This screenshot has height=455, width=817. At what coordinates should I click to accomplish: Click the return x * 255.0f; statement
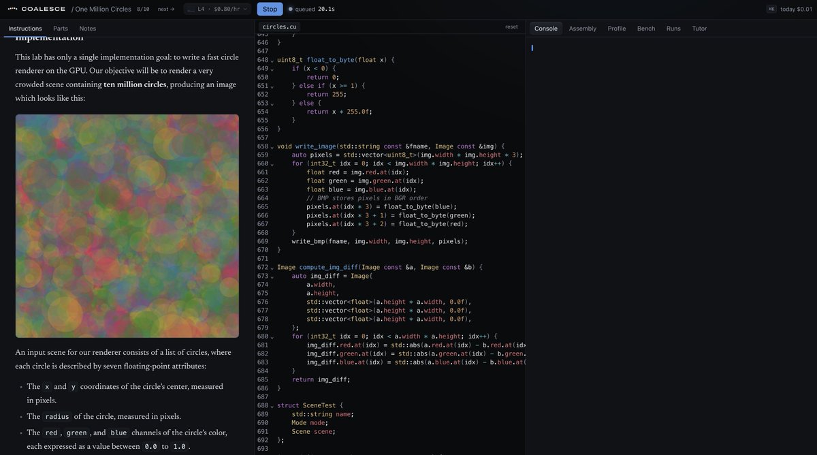click(x=340, y=112)
